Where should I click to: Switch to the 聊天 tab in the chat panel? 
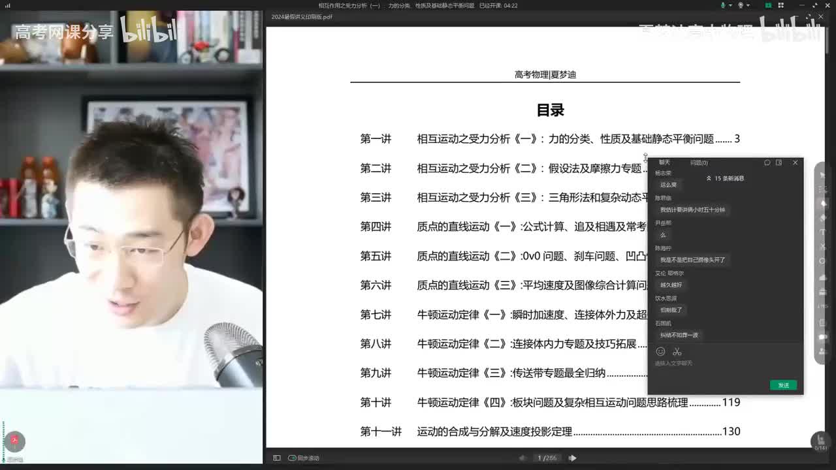[664, 163]
